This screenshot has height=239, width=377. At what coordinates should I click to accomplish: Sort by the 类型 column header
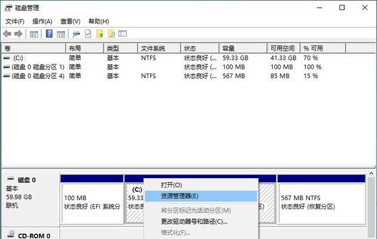tap(121, 48)
